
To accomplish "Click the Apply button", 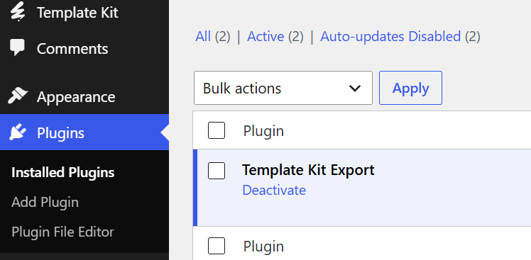I will click(410, 88).
